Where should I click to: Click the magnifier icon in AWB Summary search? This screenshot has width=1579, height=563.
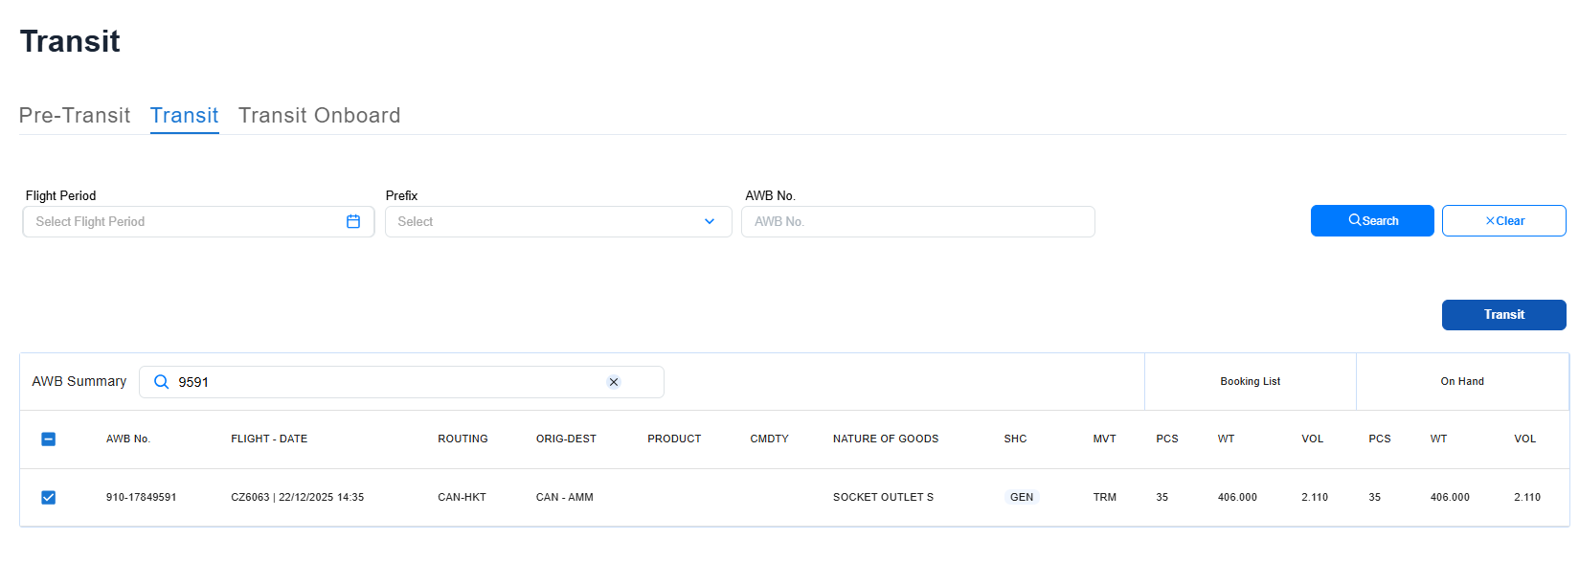(x=161, y=382)
